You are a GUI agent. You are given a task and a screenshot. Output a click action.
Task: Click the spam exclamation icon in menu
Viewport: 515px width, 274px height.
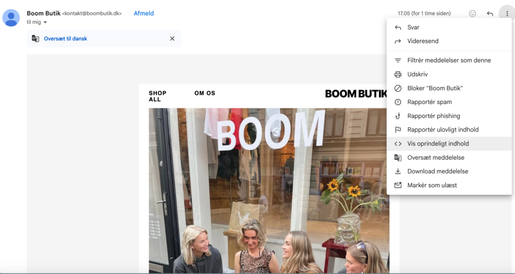tap(398, 102)
